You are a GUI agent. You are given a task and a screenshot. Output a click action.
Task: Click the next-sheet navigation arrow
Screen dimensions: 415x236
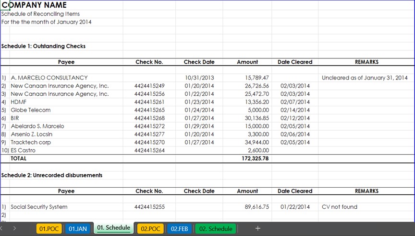coord(14,228)
